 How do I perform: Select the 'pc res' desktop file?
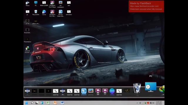(x=27, y=22)
